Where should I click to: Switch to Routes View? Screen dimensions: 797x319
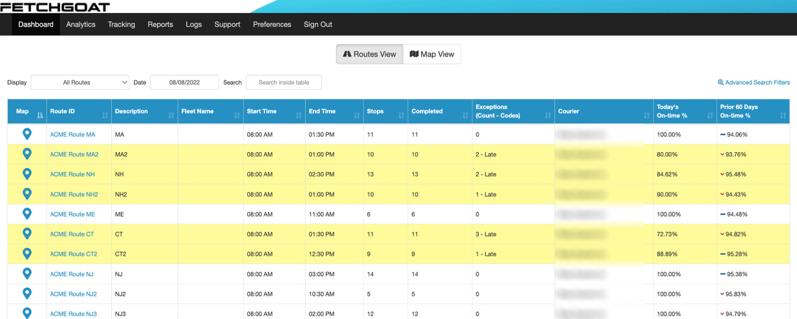pyautogui.click(x=369, y=54)
